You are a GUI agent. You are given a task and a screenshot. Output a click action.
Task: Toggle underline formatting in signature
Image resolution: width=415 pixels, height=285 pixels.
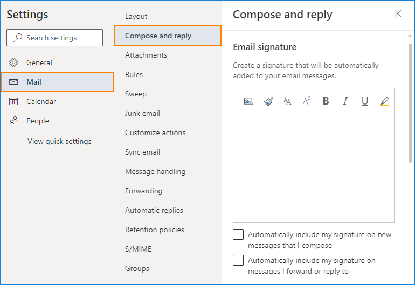coord(365,101)
